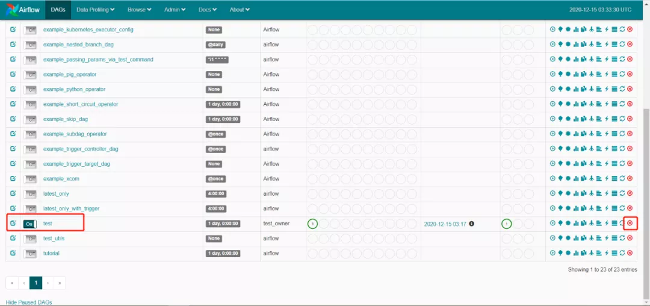The width and height of the screenshot is (650, 306).
Task: View Landing Times for example_skip_dag
Action: (x=591, y=119)
